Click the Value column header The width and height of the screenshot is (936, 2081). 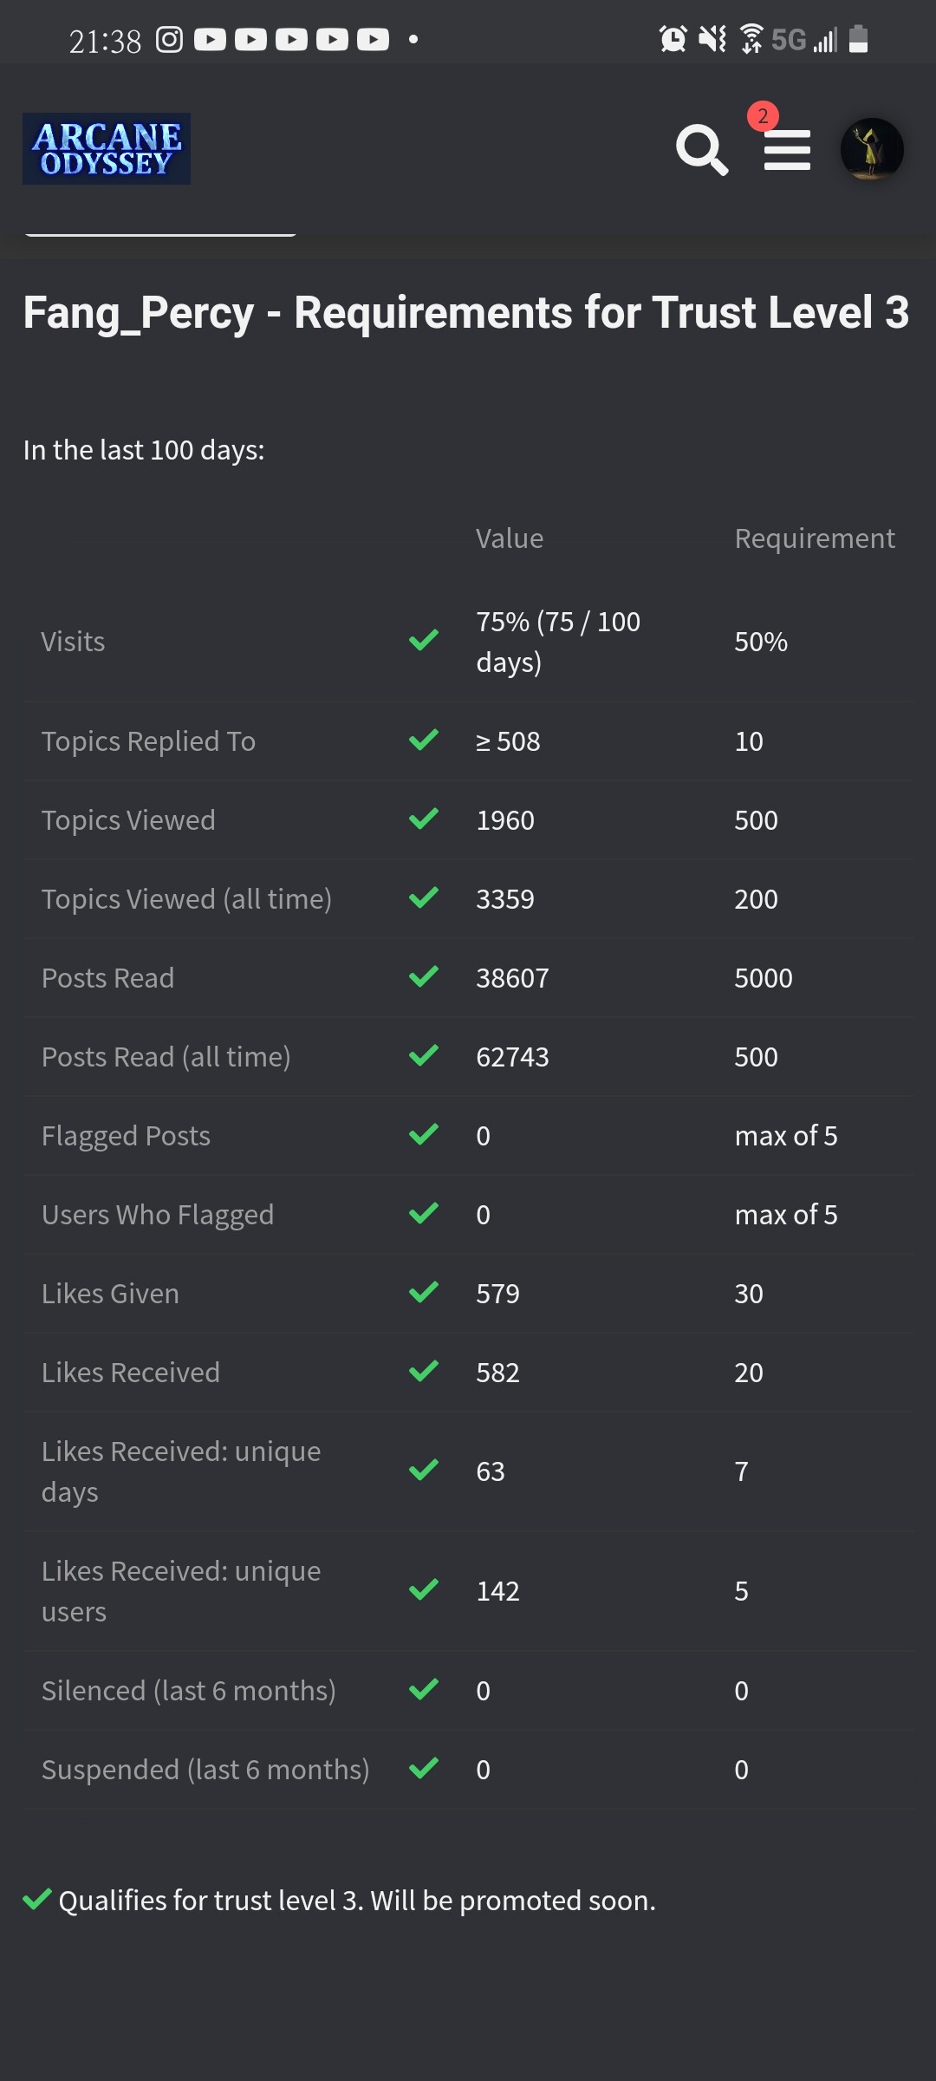(510, 538)
